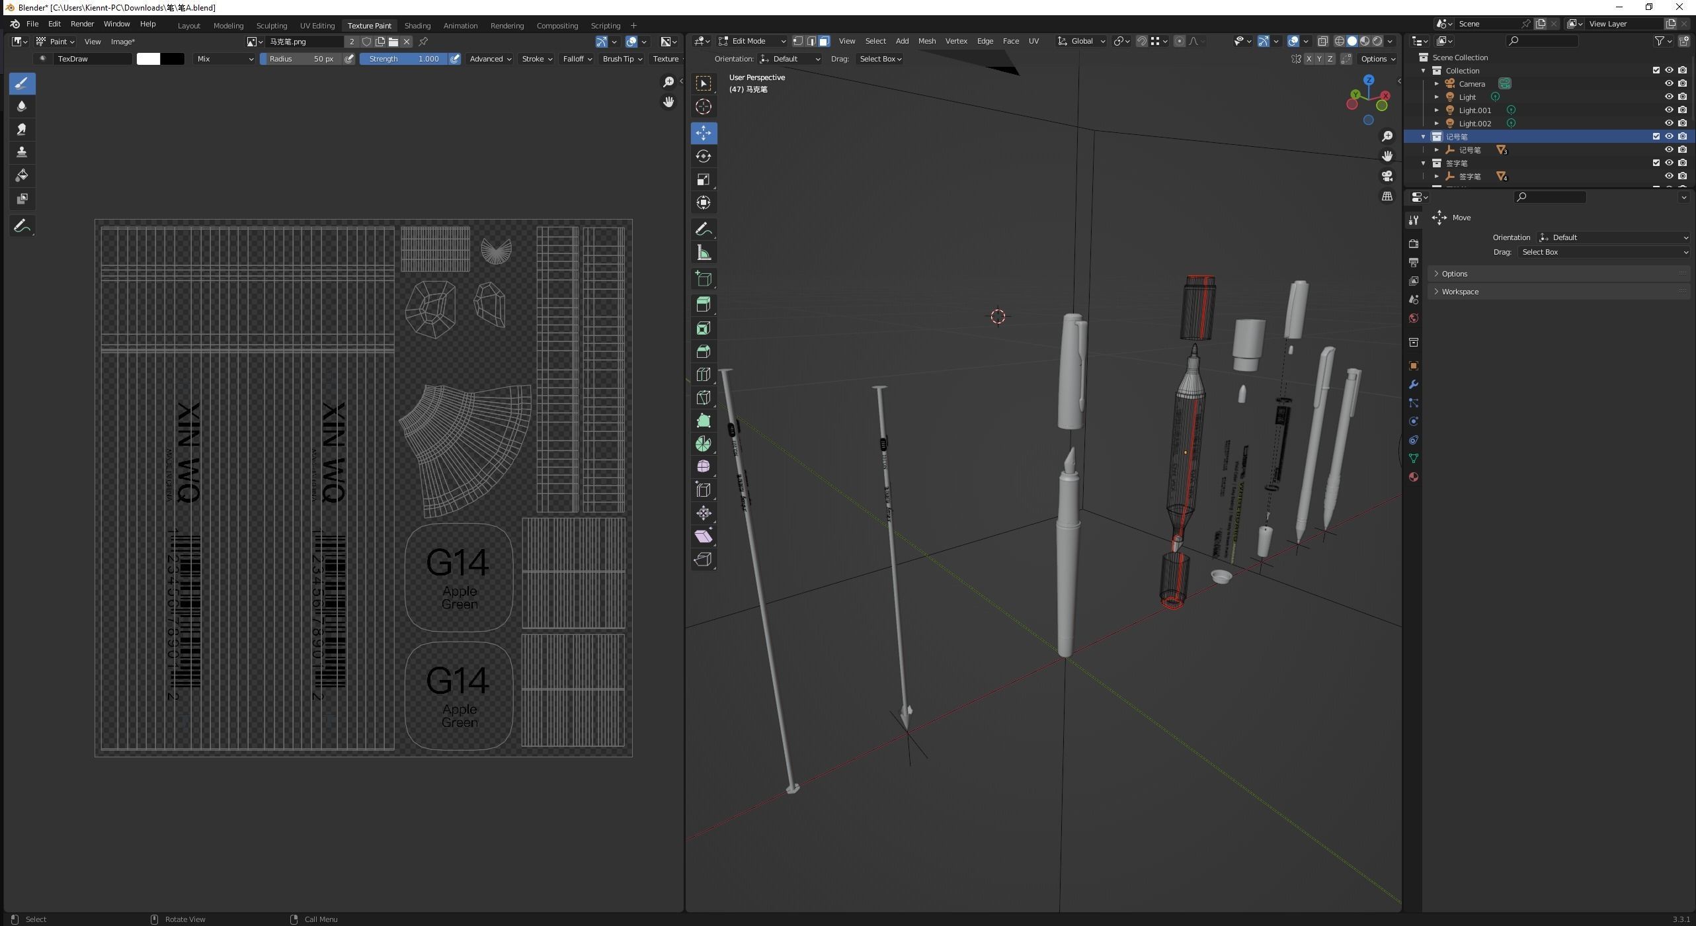Select the Fill tool in the paint toolbar
This screenshot has height=926, width=1696.
pos(22,175)
